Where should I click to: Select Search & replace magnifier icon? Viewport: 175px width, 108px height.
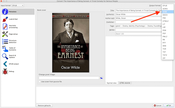(x=5, y=56)
